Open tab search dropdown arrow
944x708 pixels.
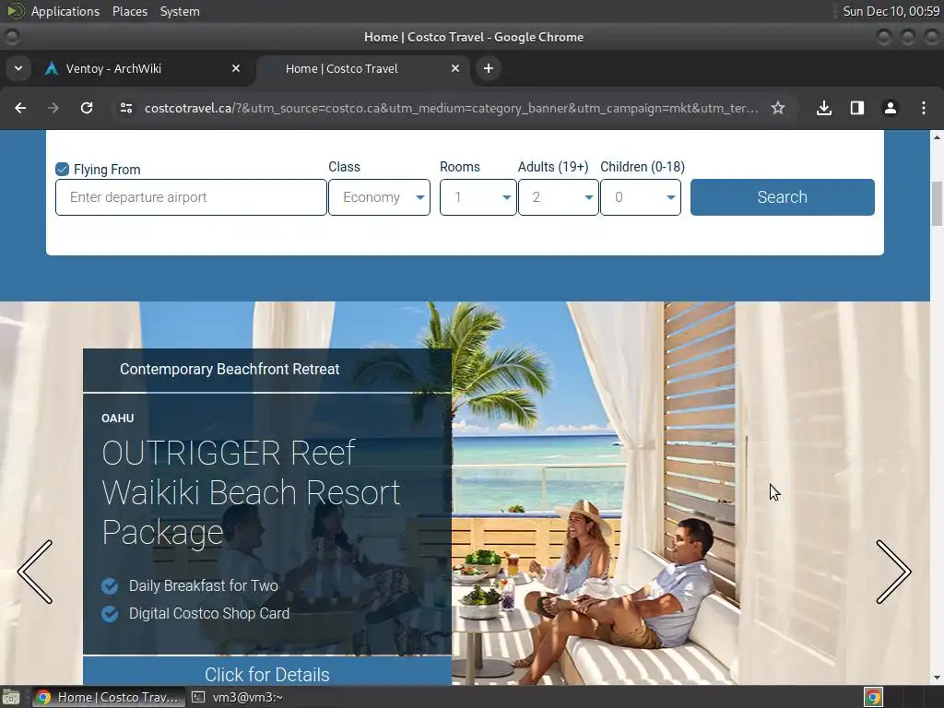(x=18, y=68)
